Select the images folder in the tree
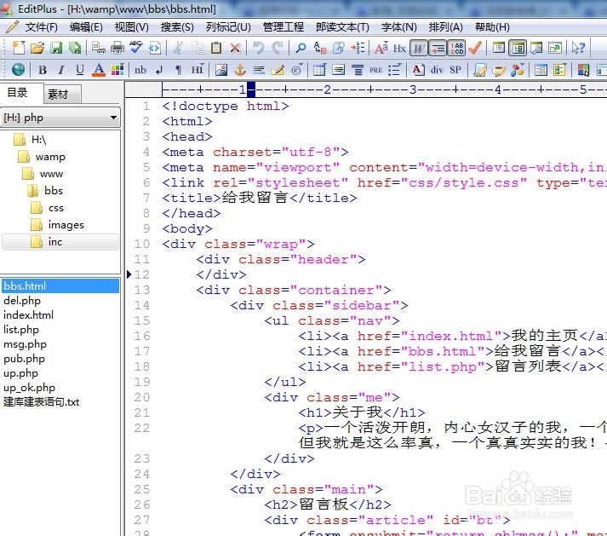Screen dimensions: 607x536 coord(66,225)
